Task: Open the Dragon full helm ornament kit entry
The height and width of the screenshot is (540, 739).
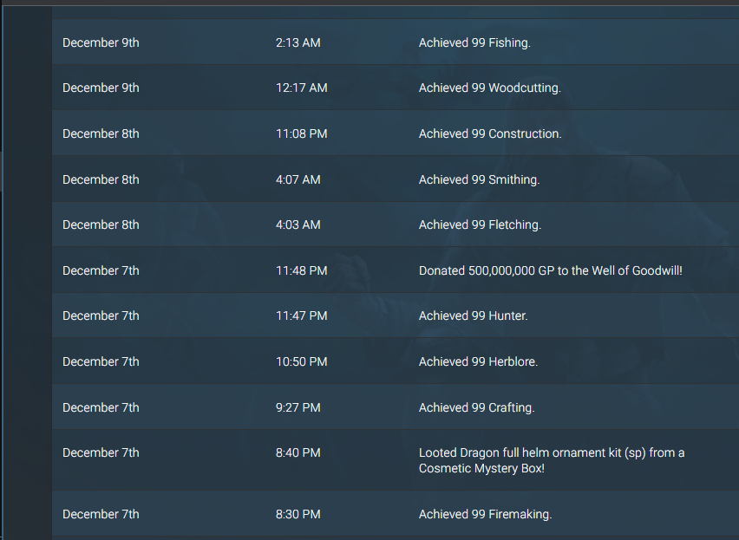Action: (x=396, y=460)
